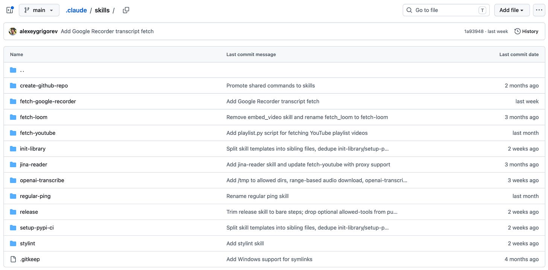Open commit Promote shared commands to skills
The height and width of the screenshot is (270, 548).
pos(271,85)
